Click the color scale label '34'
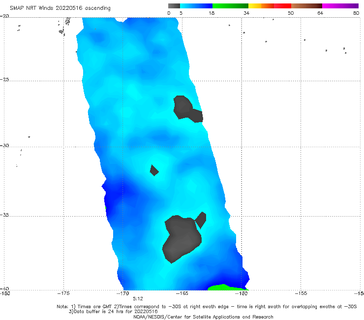 click(246, 13)
